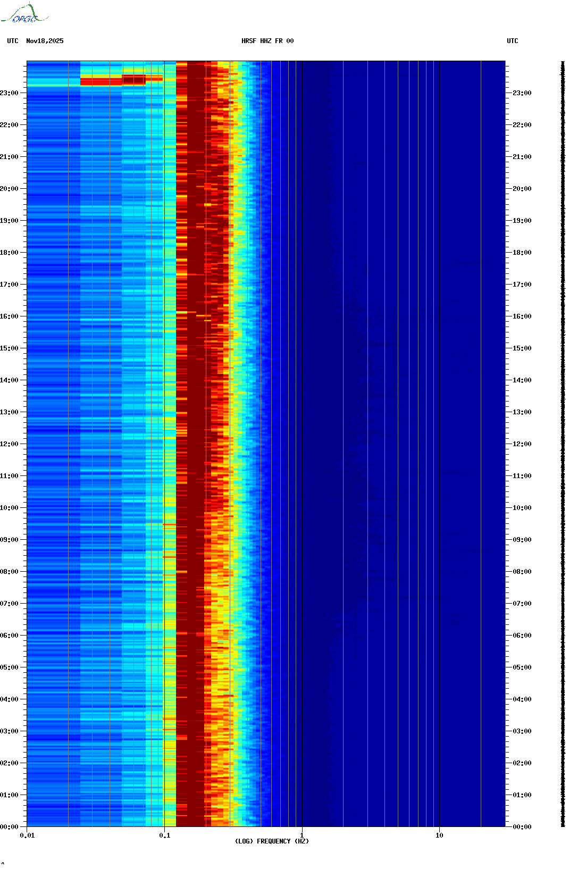Click the Nov18,2025 date label

45,41
